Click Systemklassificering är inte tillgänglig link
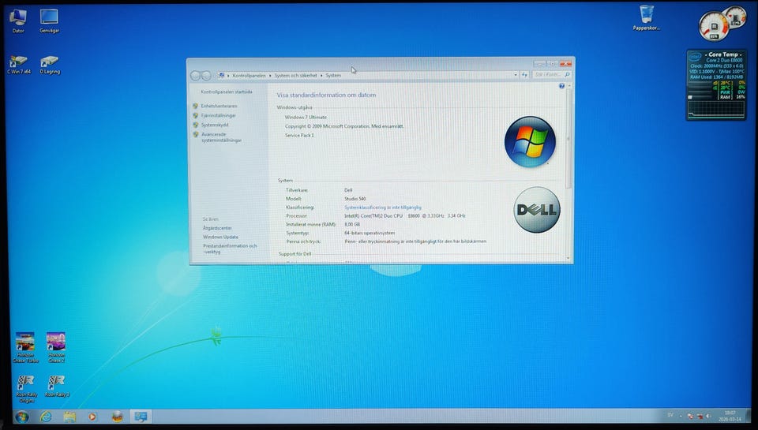Screen dimensions: 758x430 pyautogui.click(x=383, y=208)
